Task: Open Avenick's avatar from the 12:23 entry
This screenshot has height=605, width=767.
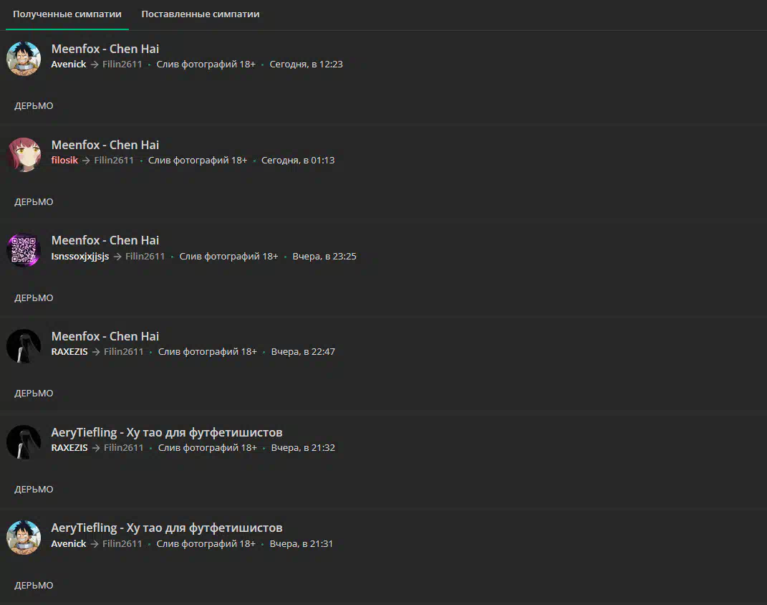Action: [x=24, y=59]
